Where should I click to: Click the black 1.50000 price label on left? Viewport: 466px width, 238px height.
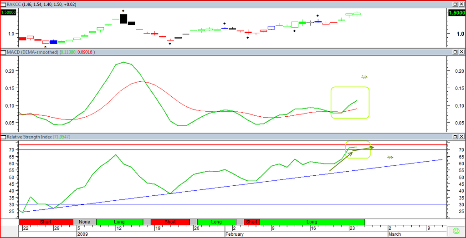[x=9, y=13]
